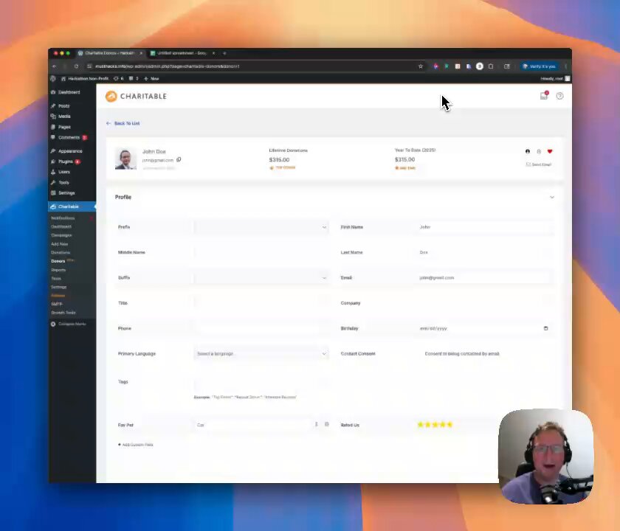Click the red heart icon on donor card
This screenshot has height=531, width=620.
550,151
